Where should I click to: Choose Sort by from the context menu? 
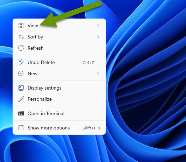pyautogui.click(x=59, y=37)
